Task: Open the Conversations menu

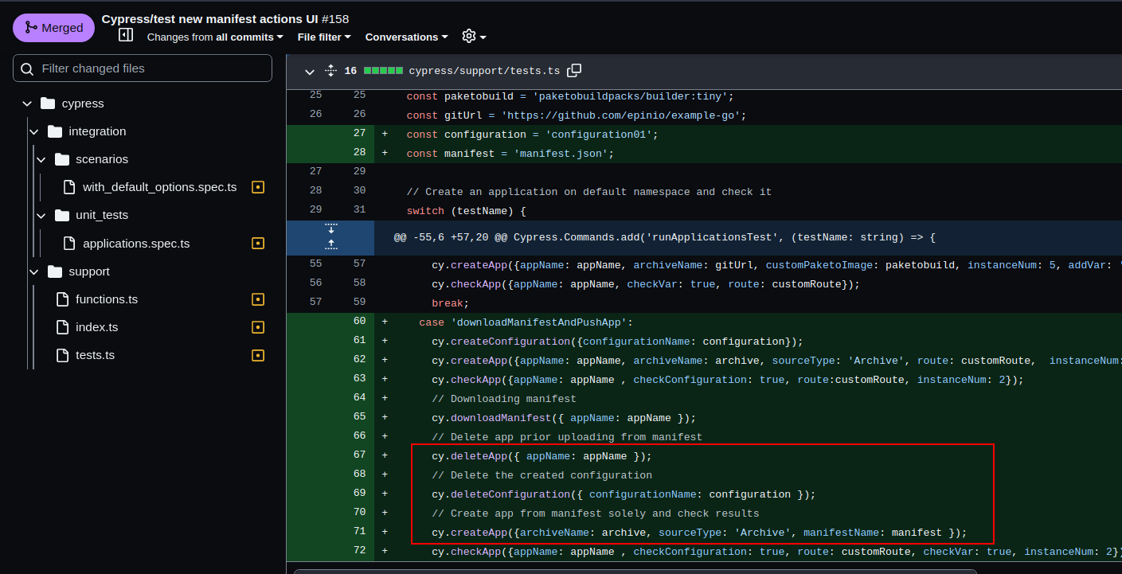Action: [x=406, y=37]
